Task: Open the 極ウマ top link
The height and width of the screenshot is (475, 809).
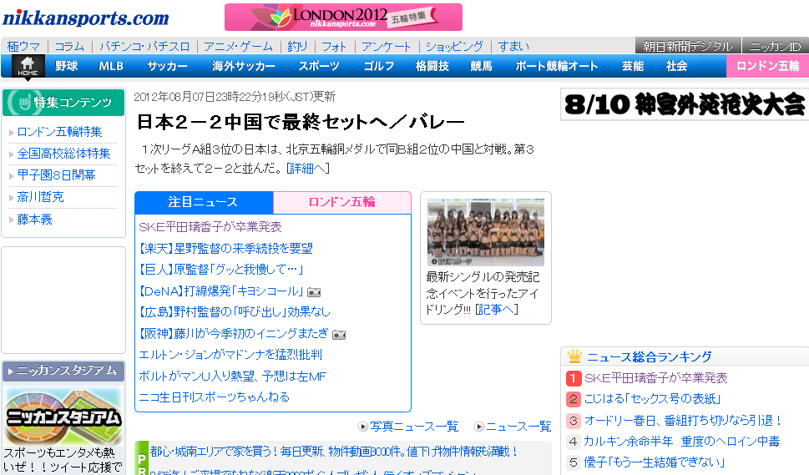Action: click(23, 47)
